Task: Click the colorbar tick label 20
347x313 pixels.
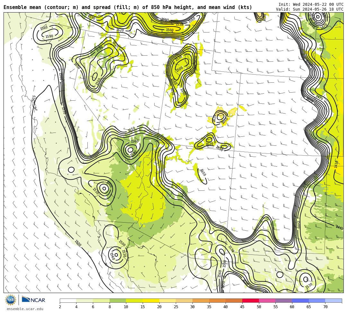Action: 159,307
